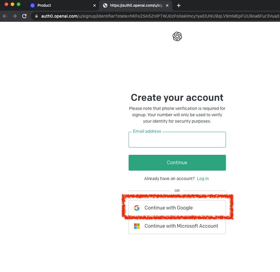Image resolution: width=280 pixels, height=272 pixels.
Task: Click the Product tab favicon
Action: (x=33, y=5)
